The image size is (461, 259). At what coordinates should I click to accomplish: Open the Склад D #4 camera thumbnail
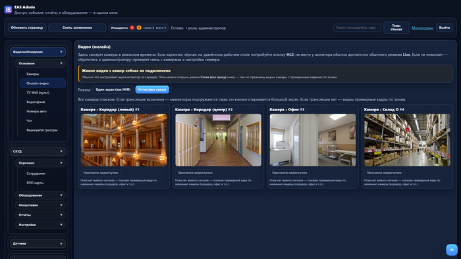click(x=407, y=140)
